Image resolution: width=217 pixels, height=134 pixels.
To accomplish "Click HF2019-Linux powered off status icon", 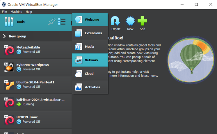I will (19, 122).
